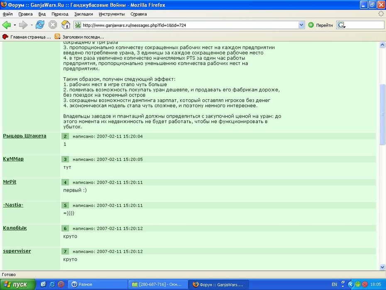Open the Back button history dropdown arrow
The image size is (386, 290).
(x=15, y=25)
